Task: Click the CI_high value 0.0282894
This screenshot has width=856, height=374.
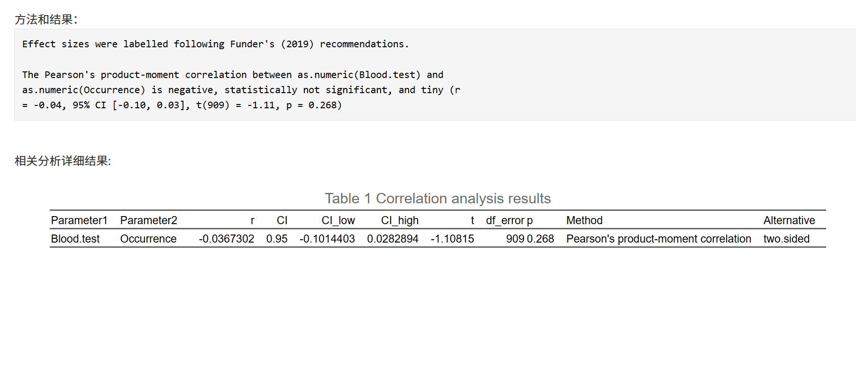Action: (392, 239)
